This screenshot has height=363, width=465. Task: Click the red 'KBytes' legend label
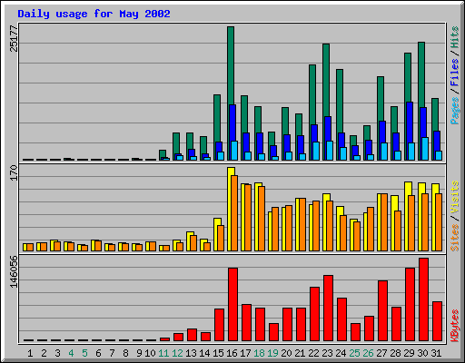click(x=454, y=326)
